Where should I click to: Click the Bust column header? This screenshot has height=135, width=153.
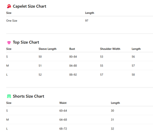72,49
